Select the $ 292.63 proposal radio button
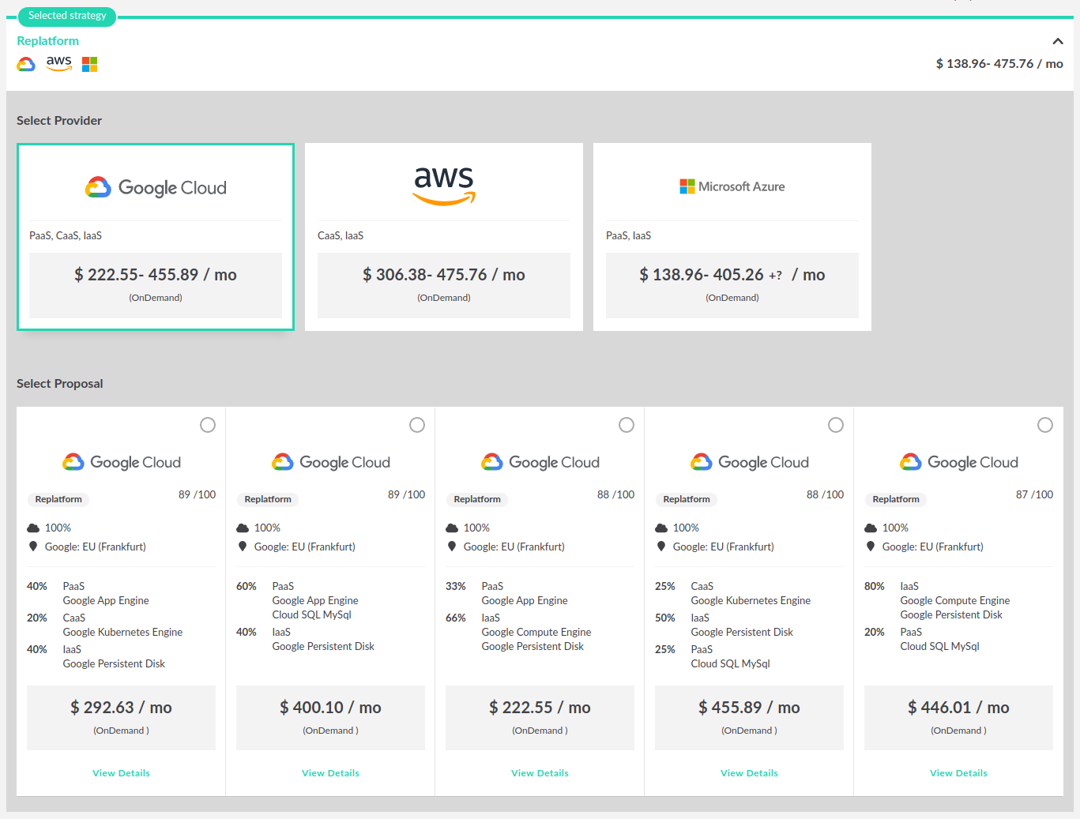Screen dimensions: 1080x819 tap(208, 425)
